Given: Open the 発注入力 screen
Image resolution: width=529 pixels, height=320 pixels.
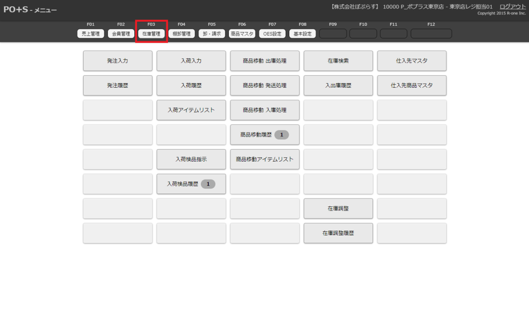Looking at the screenshot, I should [x=118, y=61].
